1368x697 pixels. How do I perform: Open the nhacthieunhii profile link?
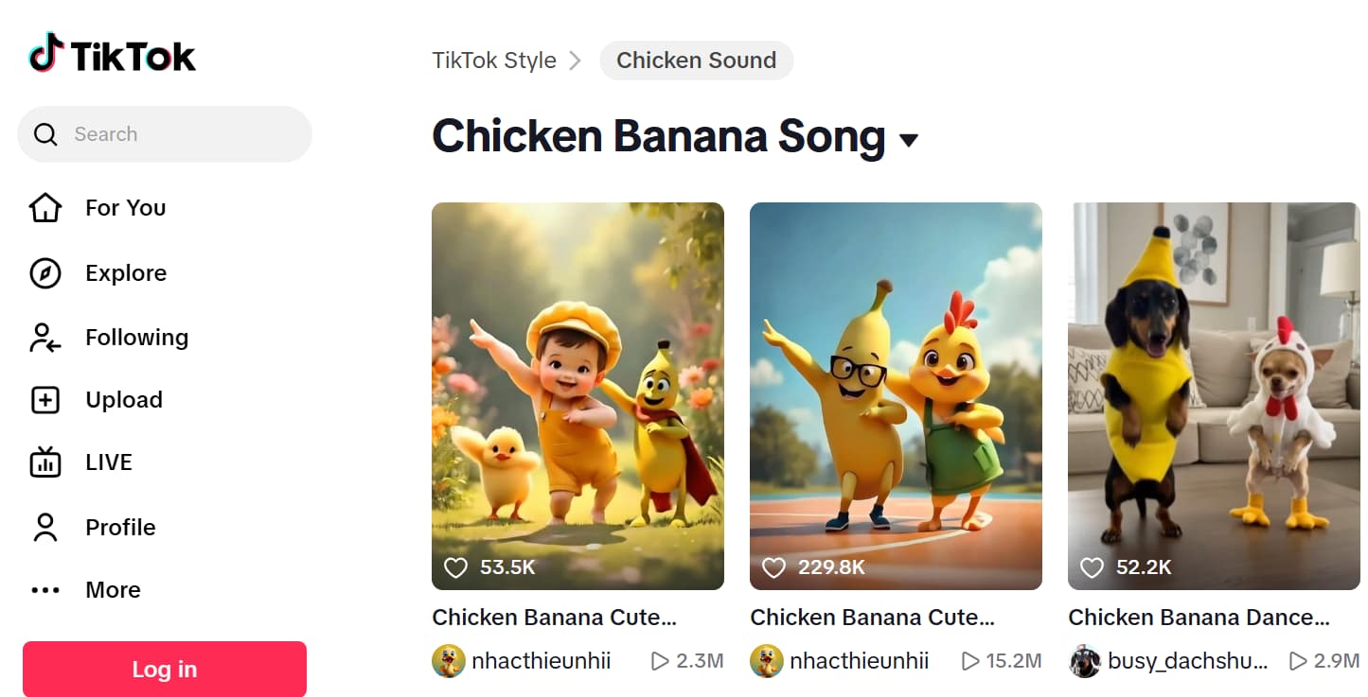tap(541, 661)
